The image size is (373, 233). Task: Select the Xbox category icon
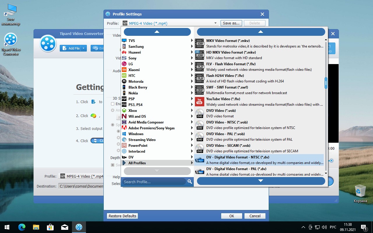(x=124, y=110)
